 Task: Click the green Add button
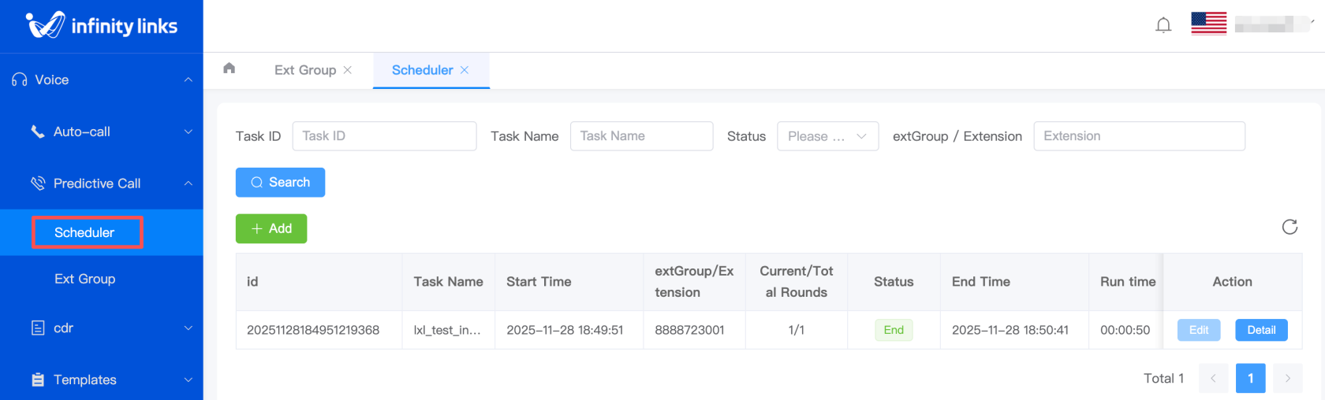271,228
